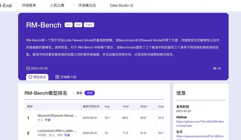Click the eye icon showing 48 views
Viewport: 241px width, 140px height.
click(x=215, y=69)
